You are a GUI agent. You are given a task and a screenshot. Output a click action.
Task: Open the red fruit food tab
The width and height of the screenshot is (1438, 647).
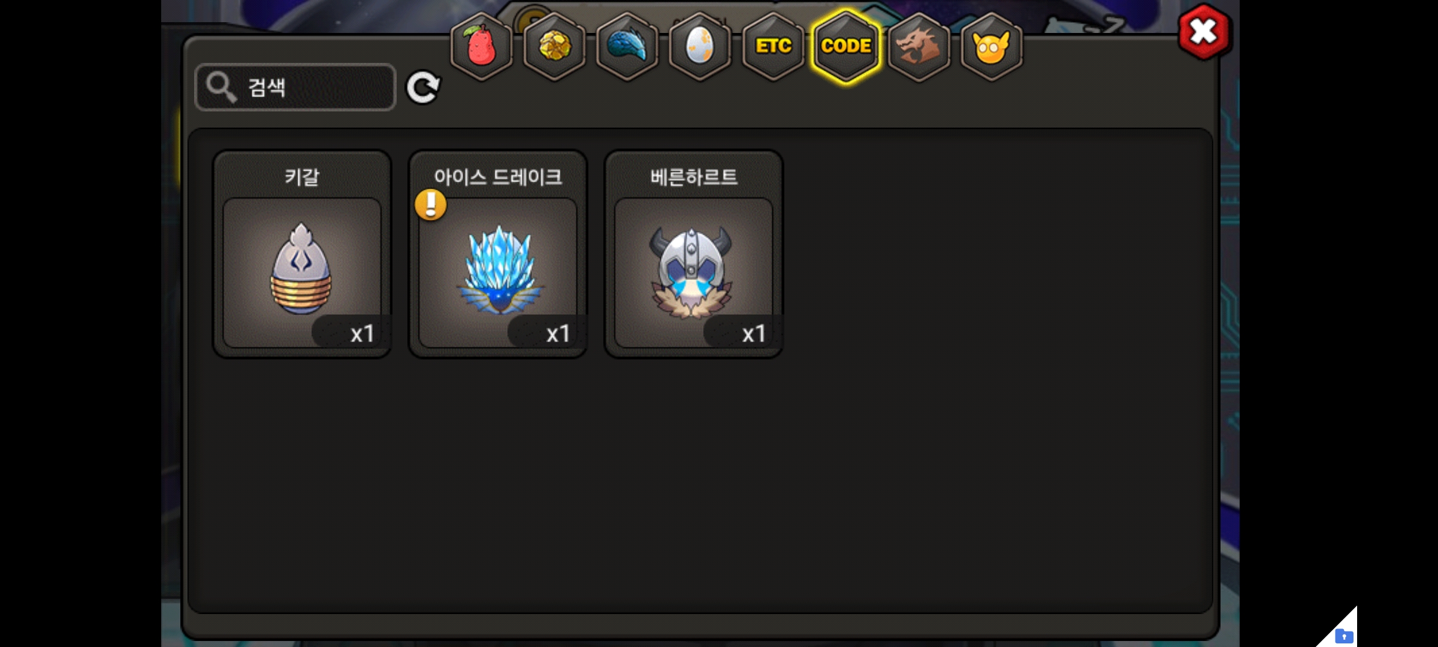tap(481, 46)
